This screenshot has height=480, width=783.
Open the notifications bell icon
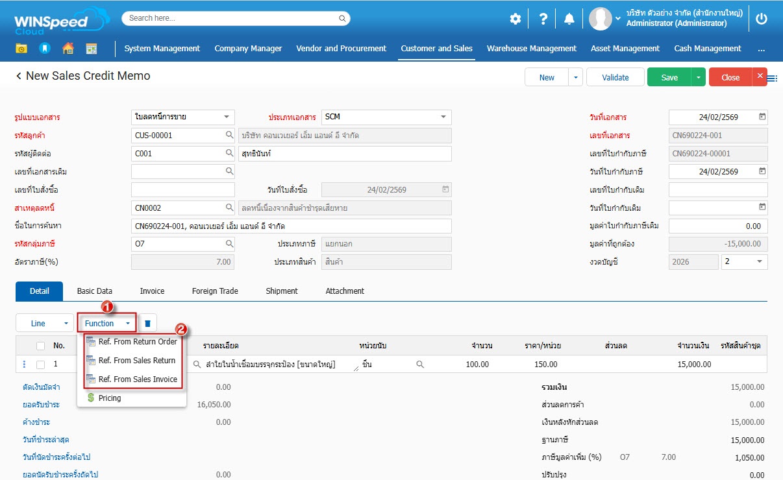(569, 19)
